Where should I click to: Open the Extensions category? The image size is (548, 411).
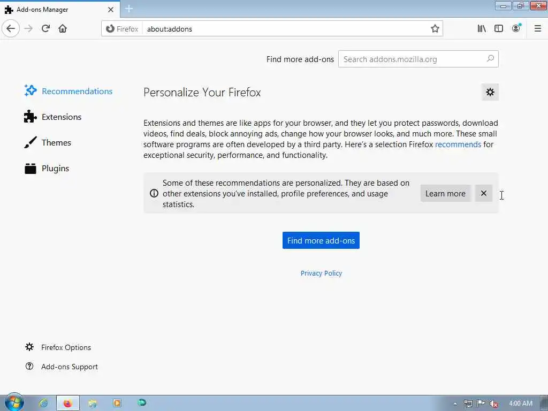[x=53, y=117]
